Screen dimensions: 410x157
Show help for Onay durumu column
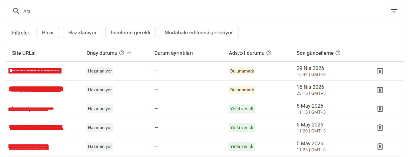pos(122,53)
